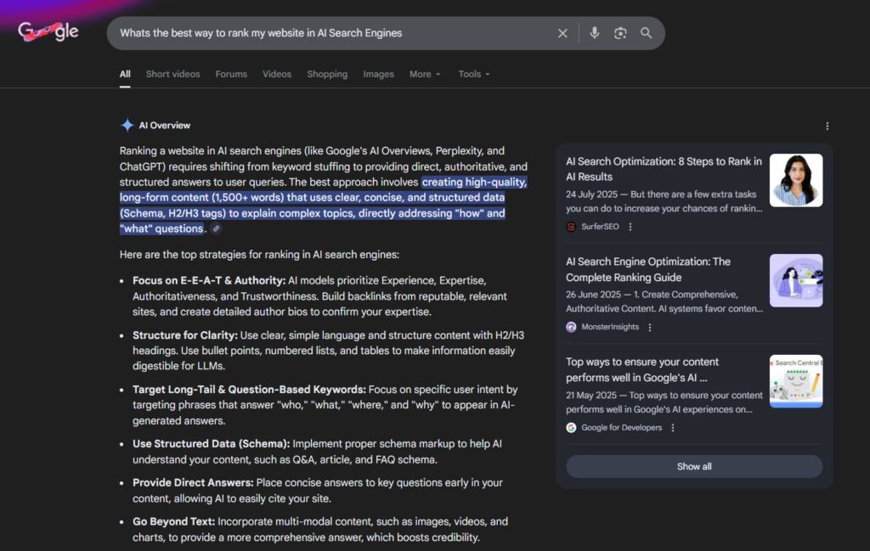Open the More results dropdown

coord(425,74)
